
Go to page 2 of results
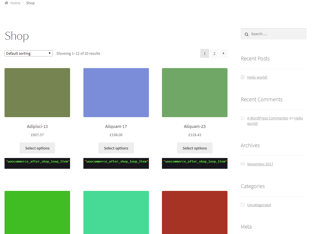(x=214, y=53)
